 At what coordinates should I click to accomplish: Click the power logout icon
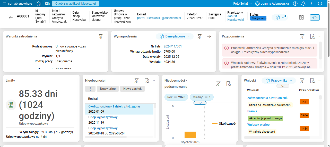[320, 4]
